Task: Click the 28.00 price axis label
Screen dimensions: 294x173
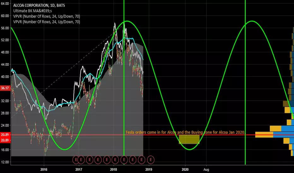Action: [5, 113]
